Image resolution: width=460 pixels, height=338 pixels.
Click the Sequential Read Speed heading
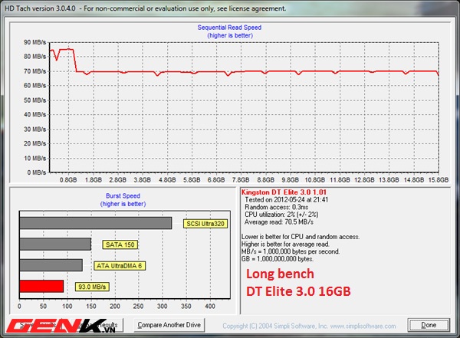[229, 28]
